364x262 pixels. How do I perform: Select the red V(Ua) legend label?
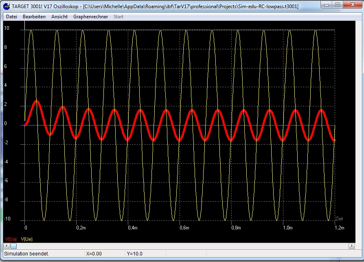click(11, 239)
